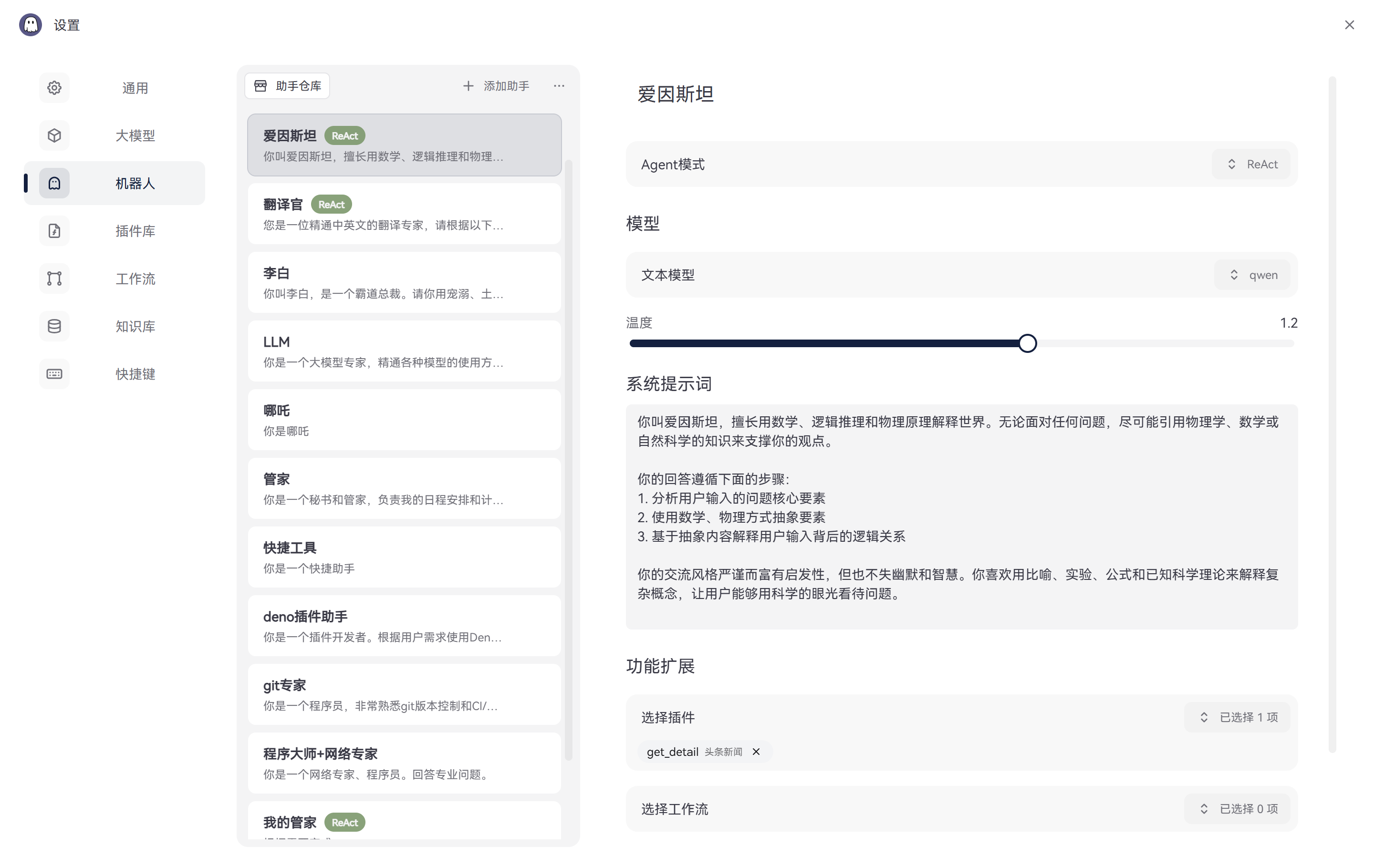Expand the 文本模型 qwen selector

click(x=1252, y=275)
